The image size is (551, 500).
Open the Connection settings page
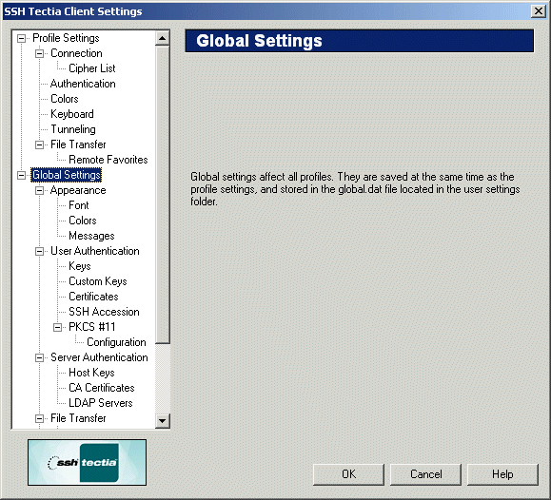[76, 53]
